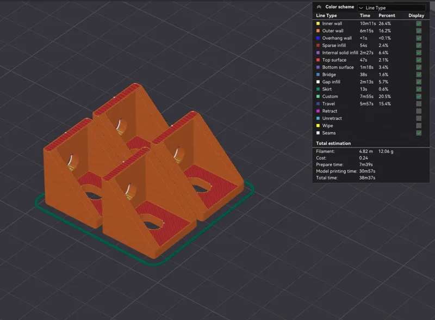Screen dimensions: 435x320
Task: Click the yellow Wipe color swatch
Action: (318, 126)
